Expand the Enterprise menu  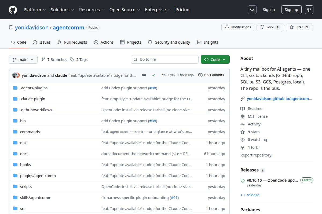158,10
